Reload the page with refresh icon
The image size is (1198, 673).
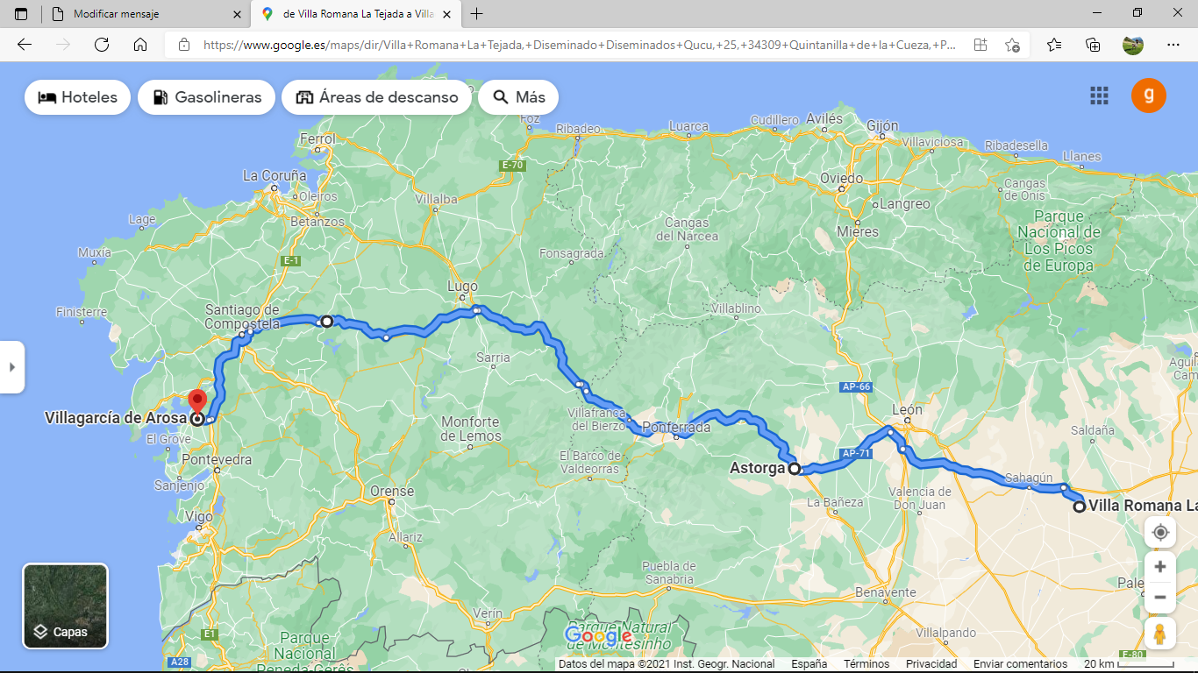coord(102,45)
